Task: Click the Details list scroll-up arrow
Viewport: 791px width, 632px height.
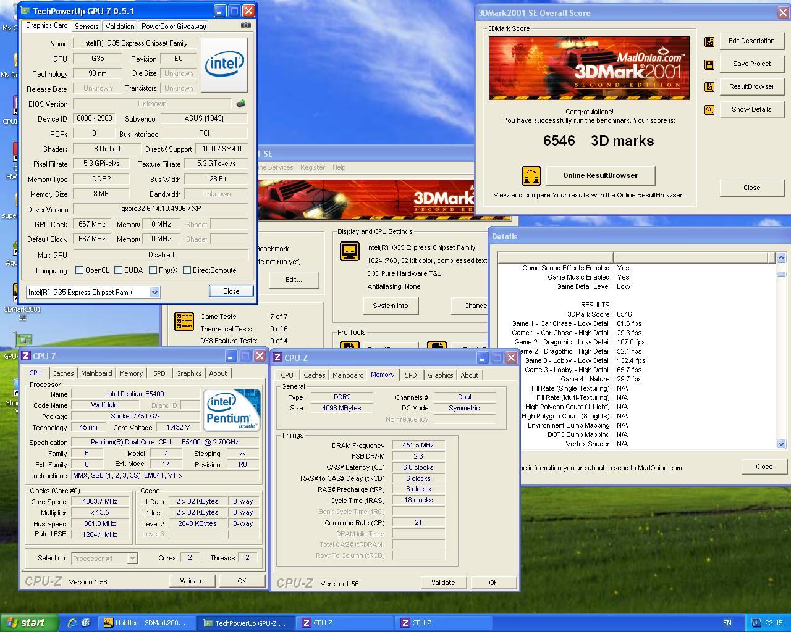Action: tap(781, 257)
